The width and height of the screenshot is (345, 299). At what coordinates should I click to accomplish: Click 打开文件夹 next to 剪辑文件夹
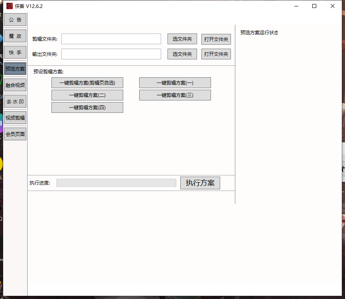[x=216, y=39]
